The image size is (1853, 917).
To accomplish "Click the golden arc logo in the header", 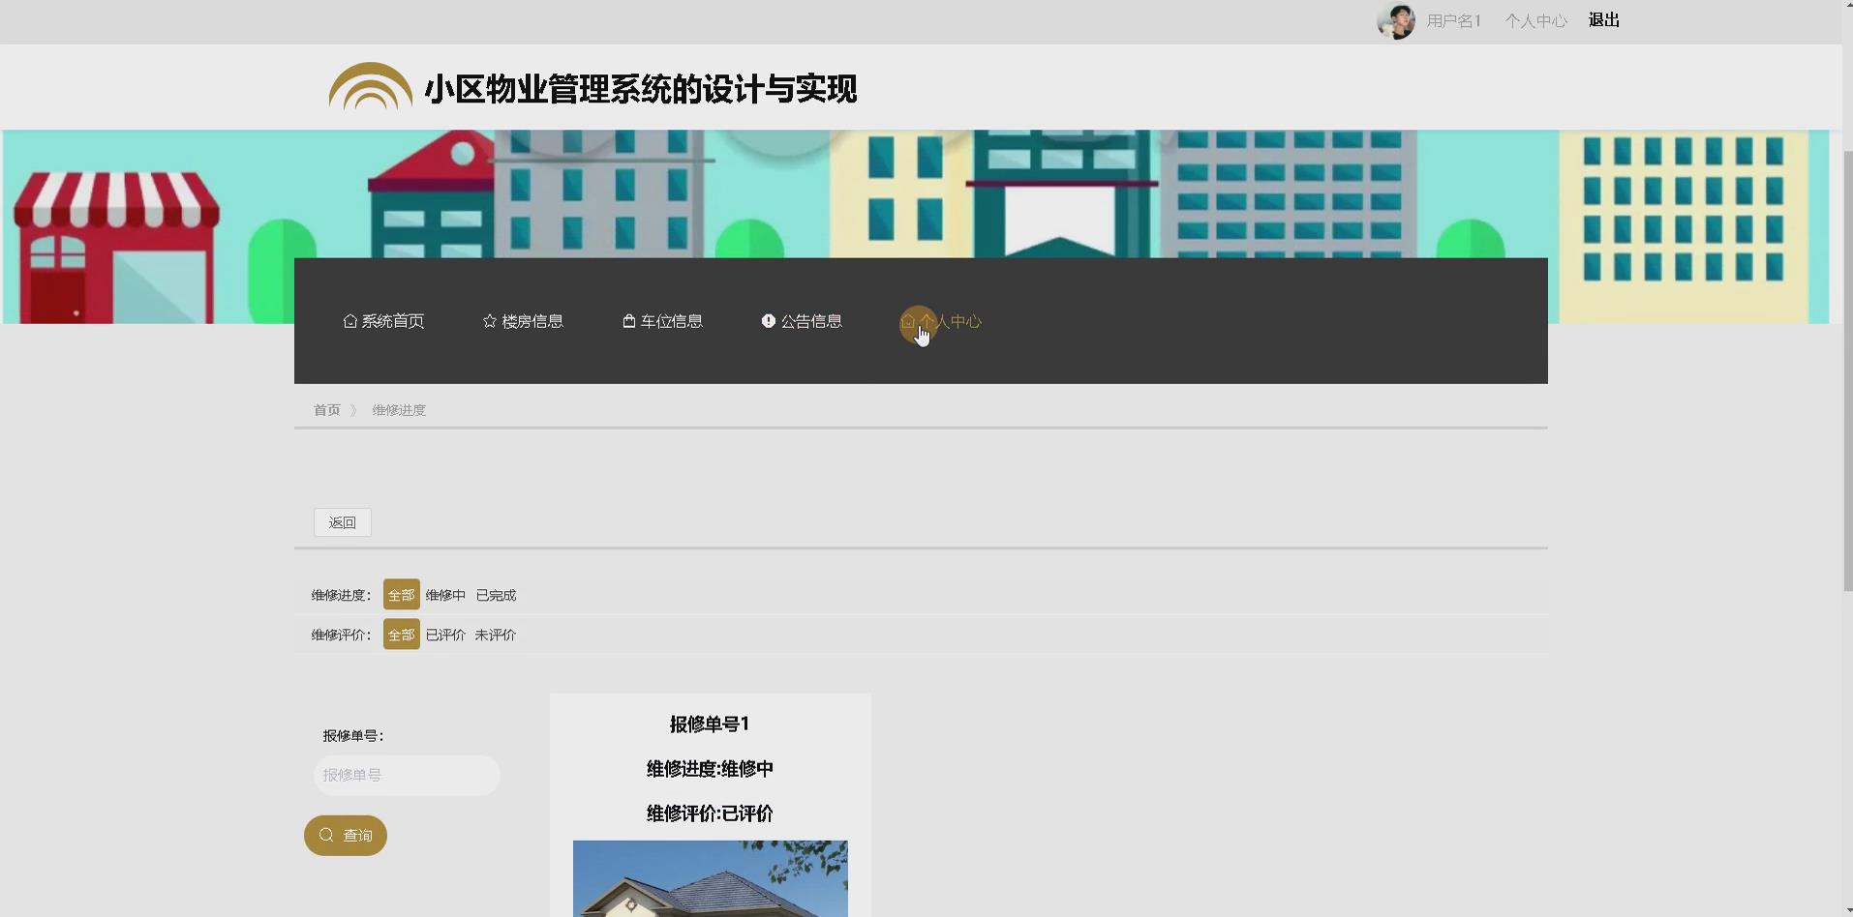I will point(370,86).
